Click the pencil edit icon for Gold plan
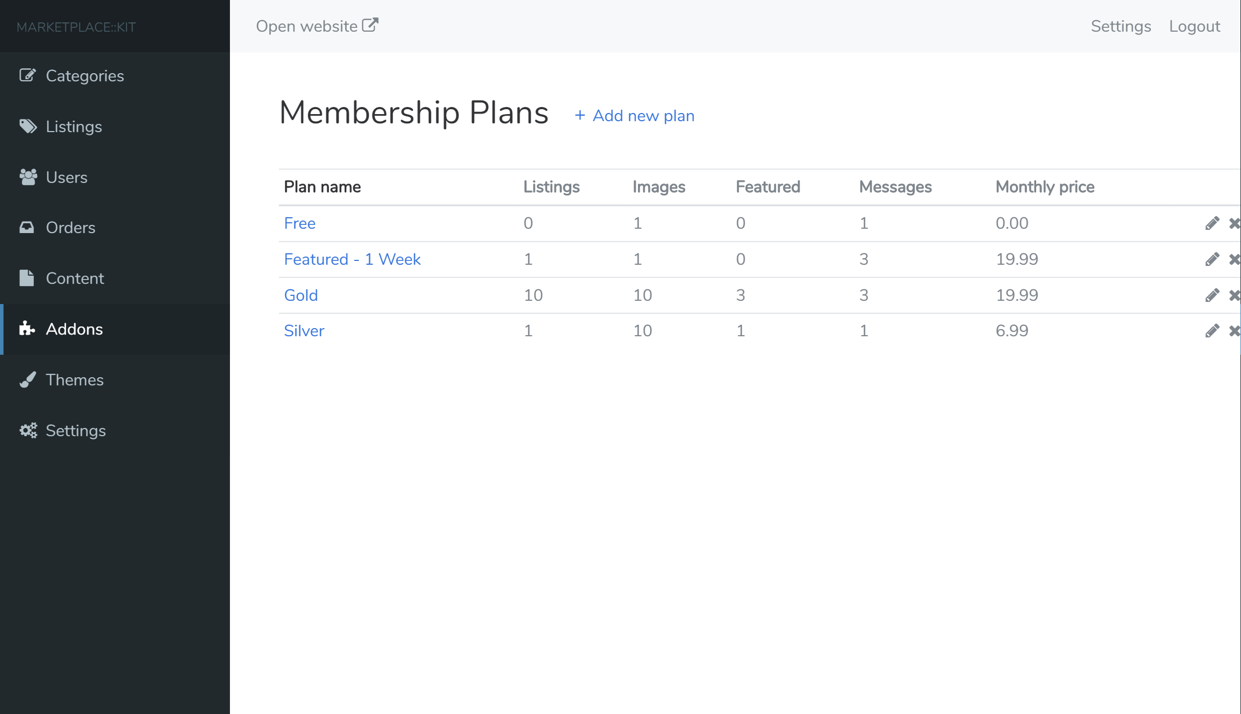1241x714 pixels. (1212, 295)
